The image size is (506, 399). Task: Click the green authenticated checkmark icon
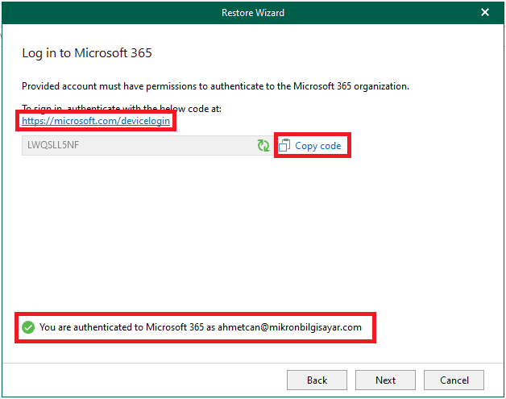pos(28,327)
